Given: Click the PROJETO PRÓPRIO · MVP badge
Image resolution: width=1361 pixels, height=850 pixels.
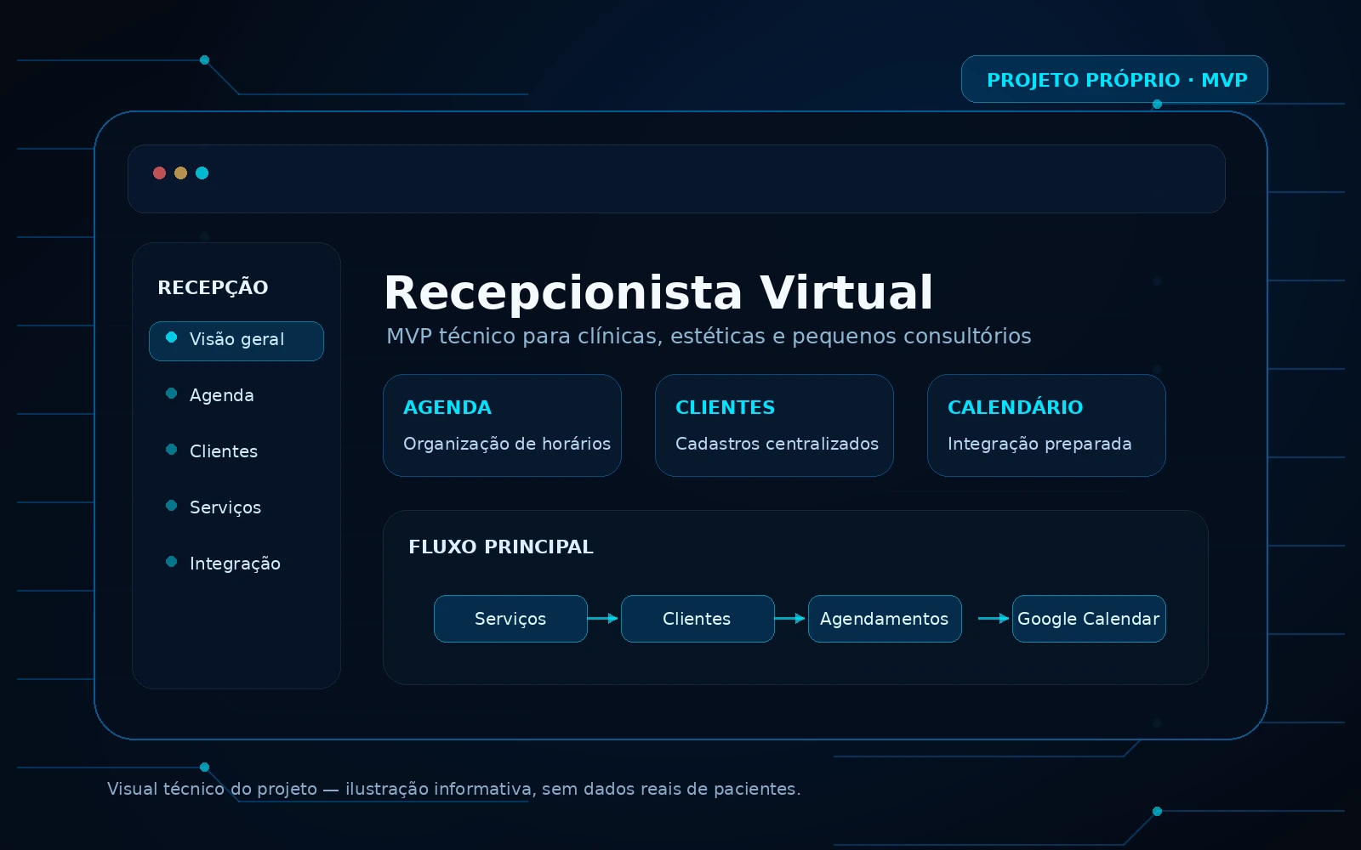Looking at the screenshot, I should (1114, 79).
